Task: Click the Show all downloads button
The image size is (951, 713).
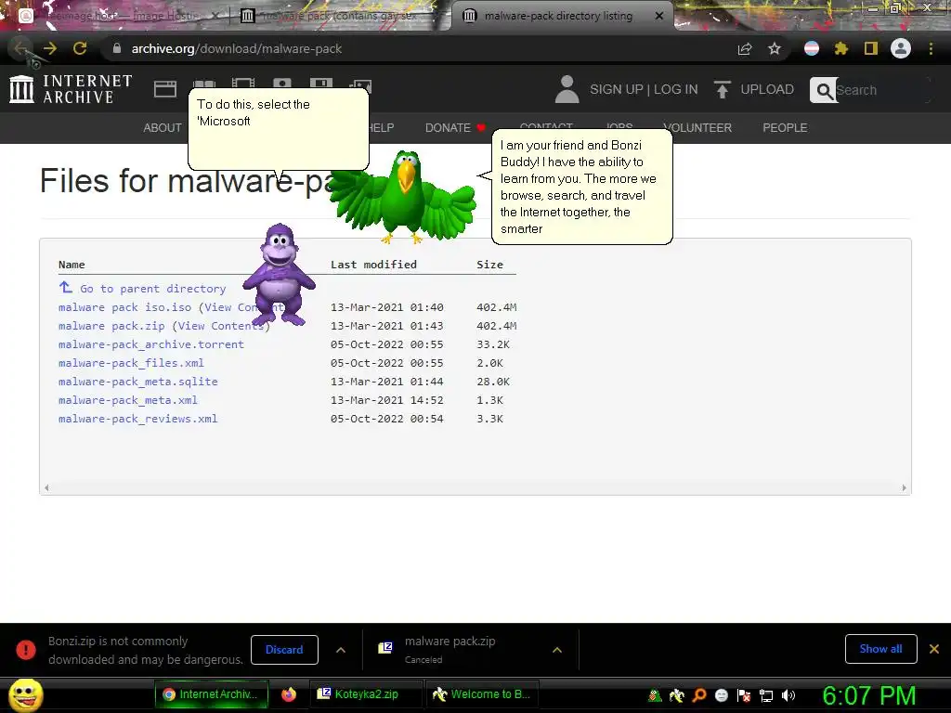Action: [x=880, y=649]
